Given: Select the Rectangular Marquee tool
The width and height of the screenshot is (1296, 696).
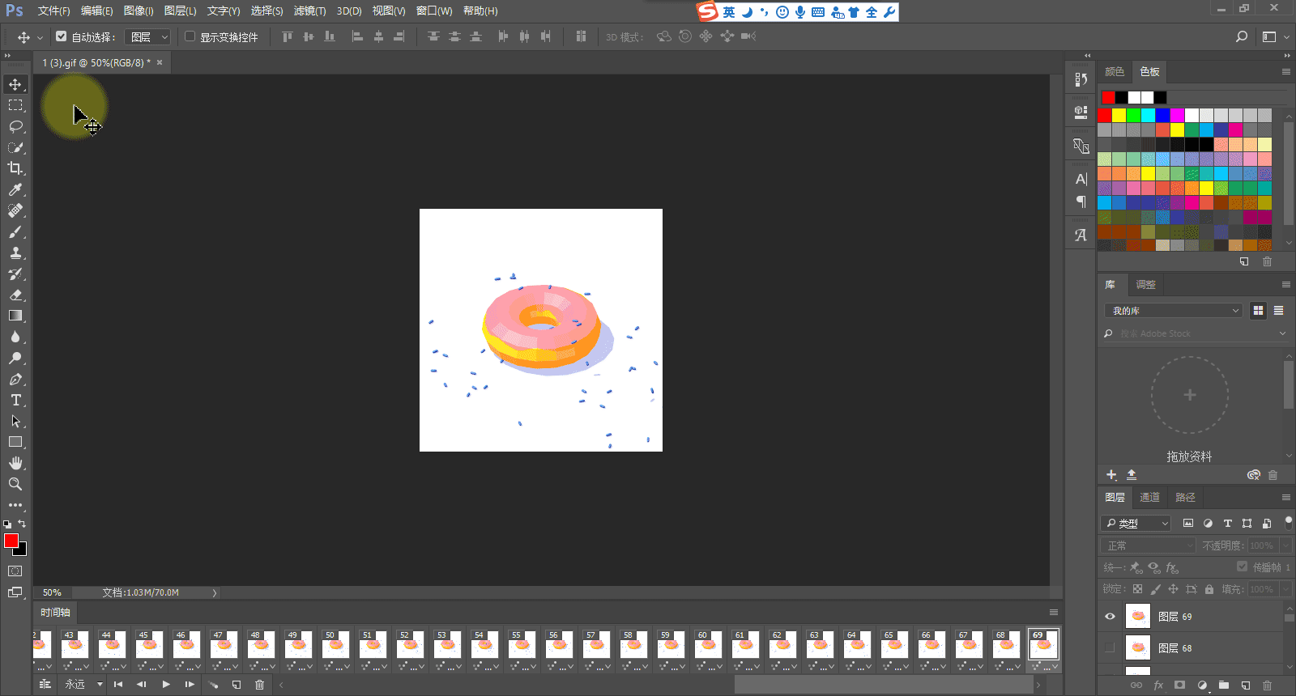Looking at the screenshot, I should 15,105.
